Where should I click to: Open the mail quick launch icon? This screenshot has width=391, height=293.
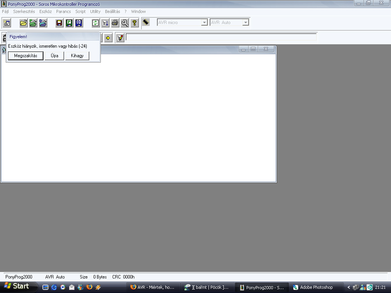coord(71,287)
